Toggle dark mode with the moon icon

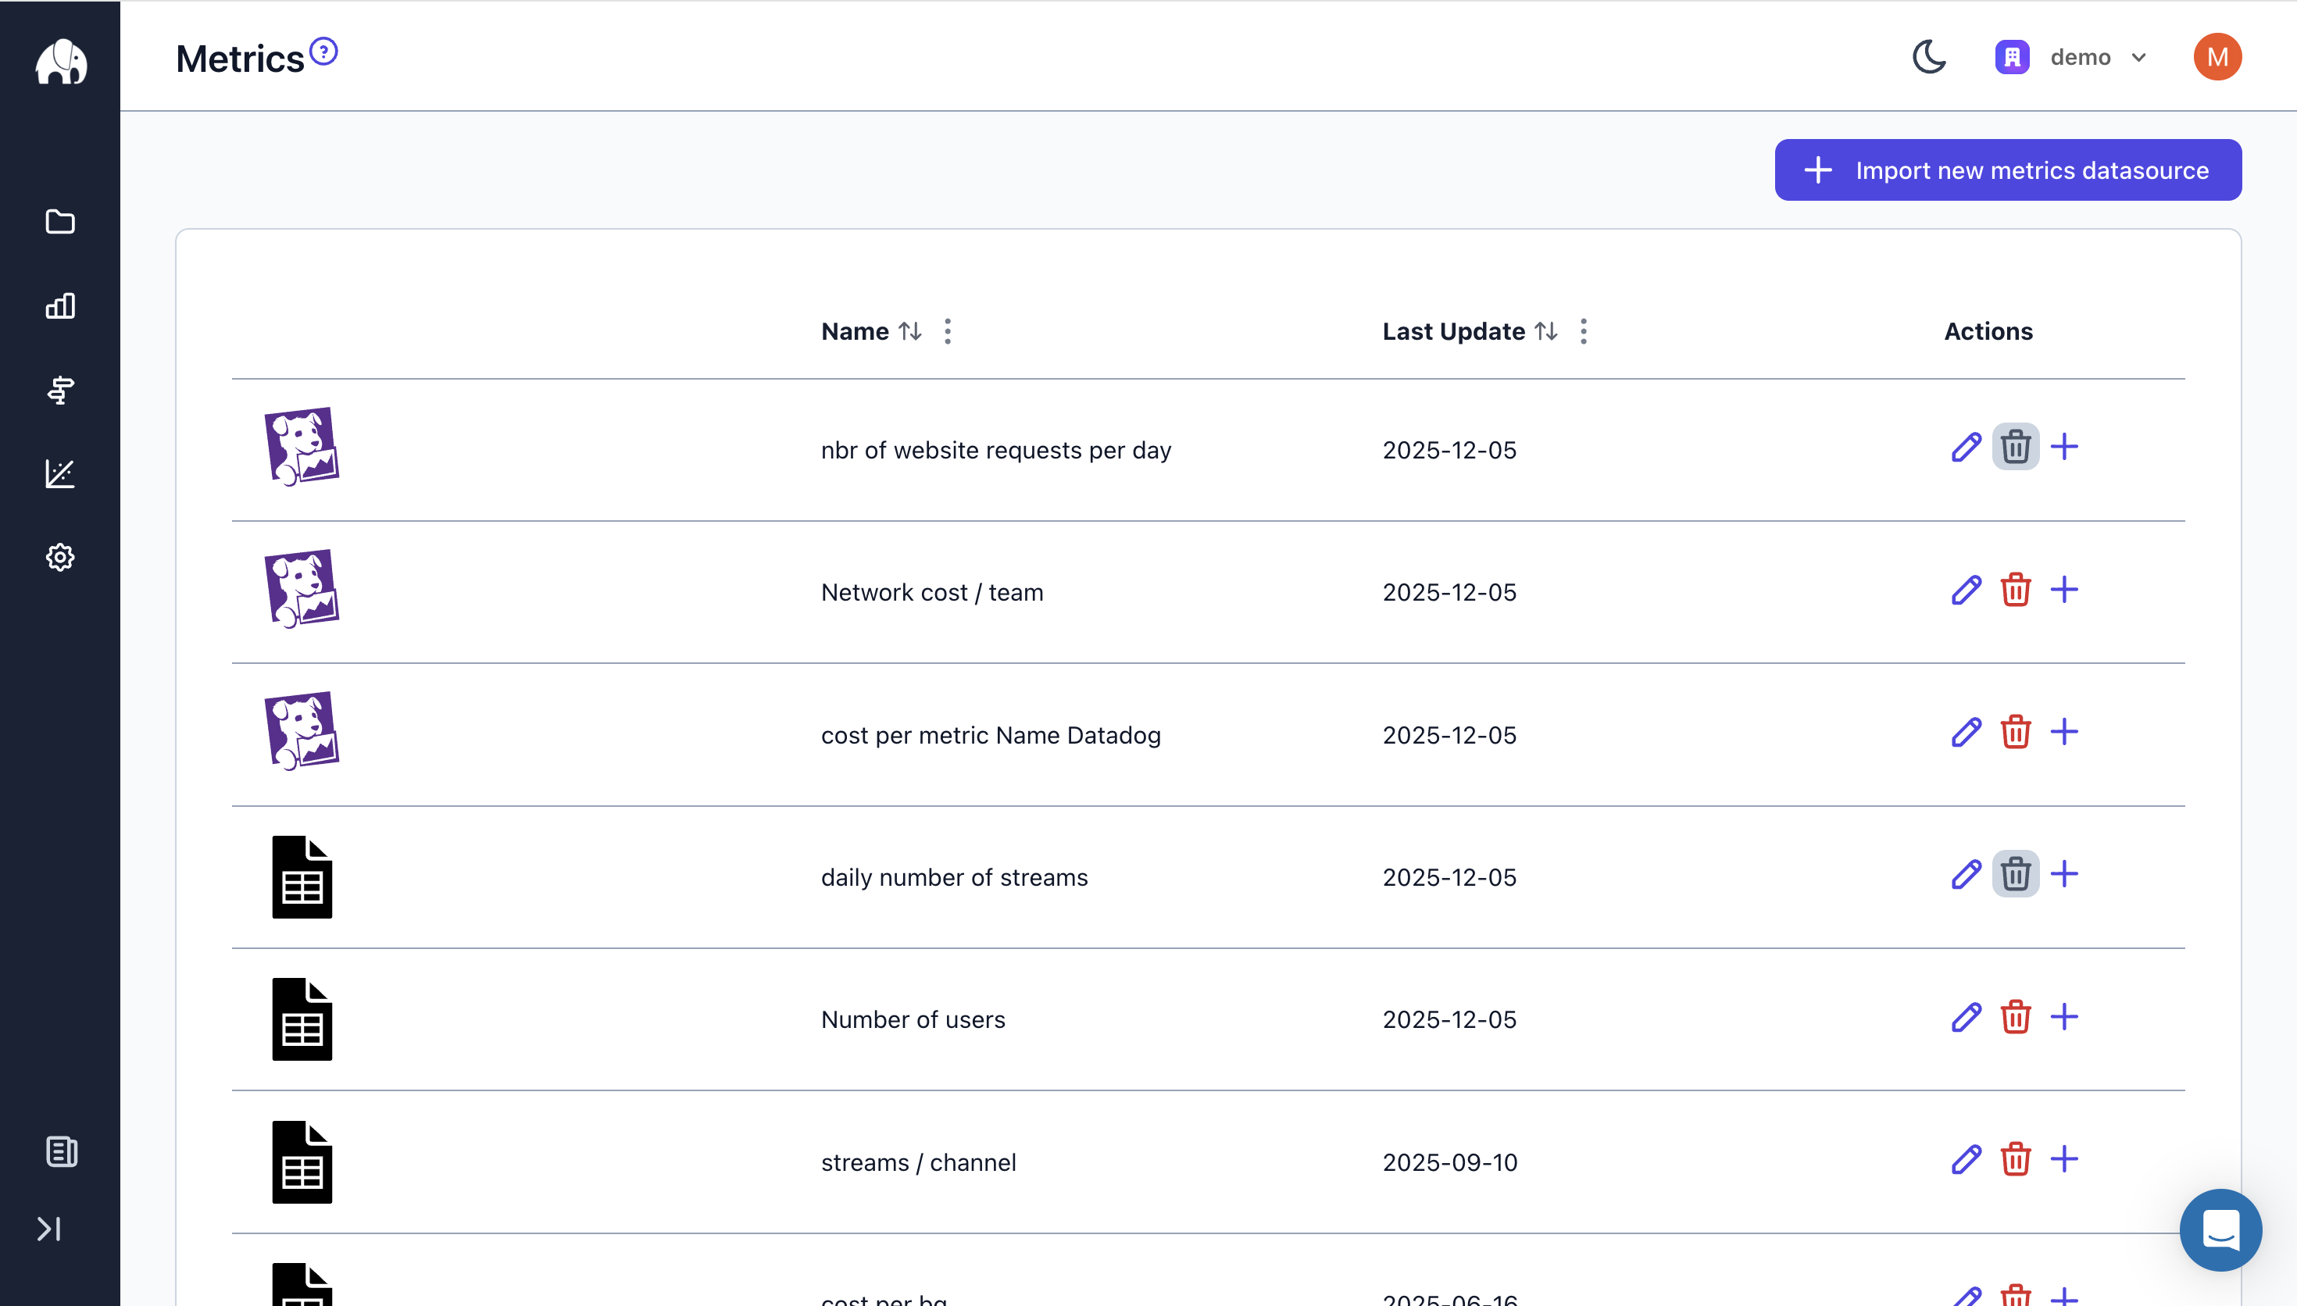1928,56
